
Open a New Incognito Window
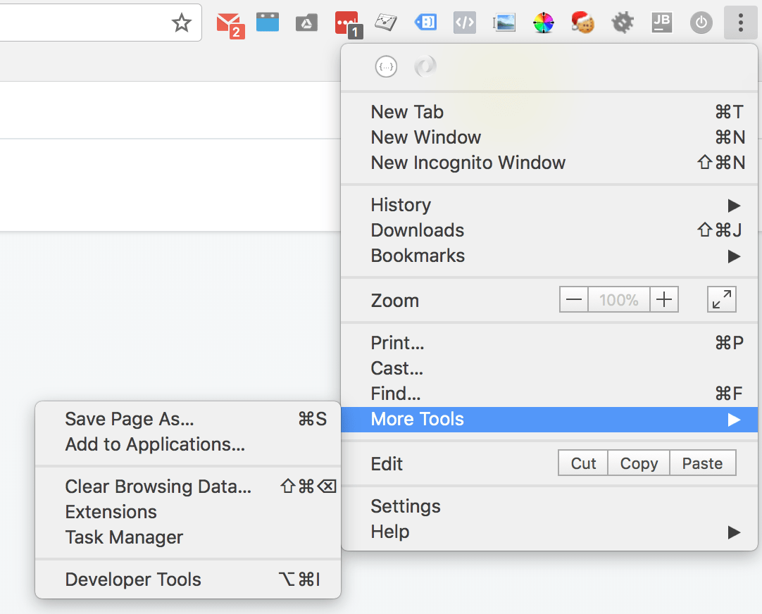tap(549, 162)
